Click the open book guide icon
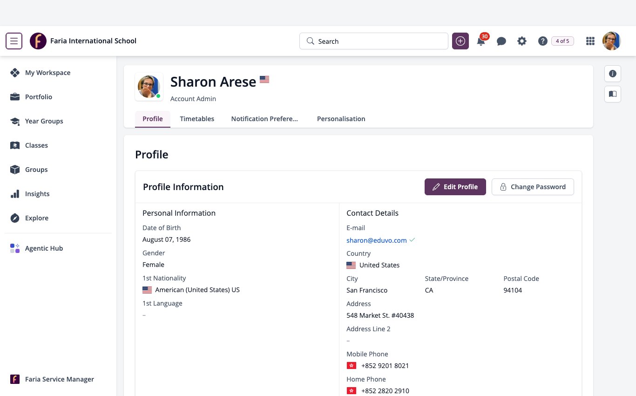636x396 pixels. point(613,94)
